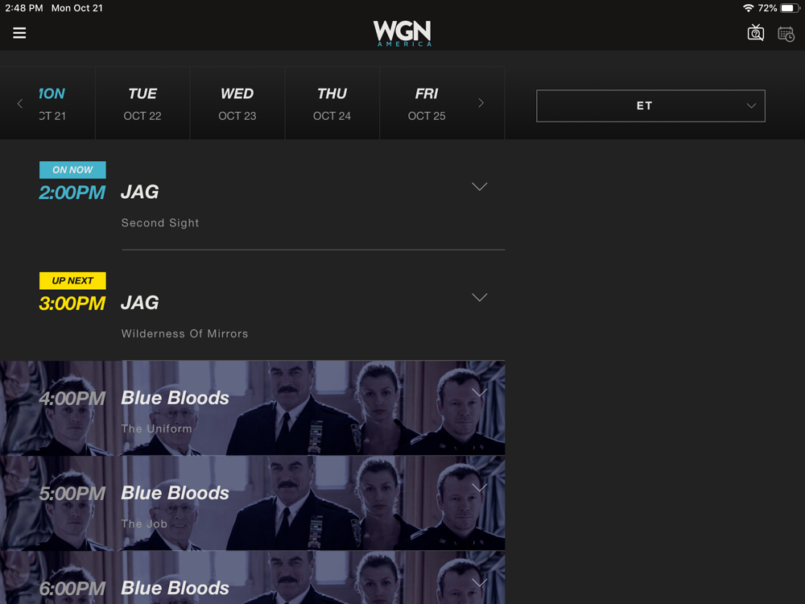805x604 pixels.
Task: Open the 6:00PM Blue Bloods thumbnail row
Action: [252, 577]
